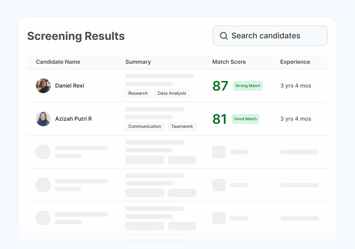Screen dimensions: 355x249
Task: Click the Data Analysis skill tag
Action: [x=172, y=93]
